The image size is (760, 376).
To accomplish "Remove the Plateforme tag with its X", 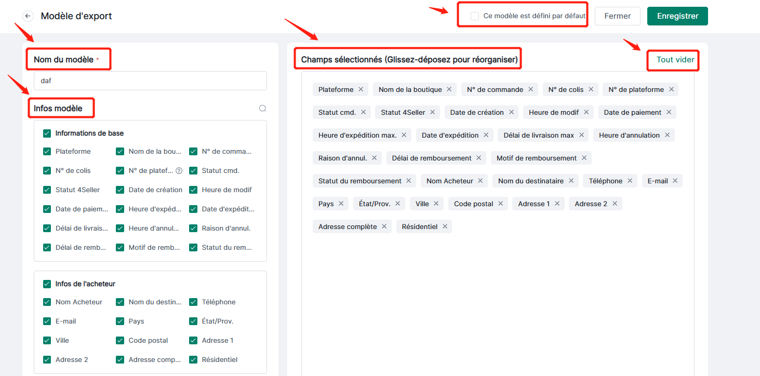I will 361,89.
